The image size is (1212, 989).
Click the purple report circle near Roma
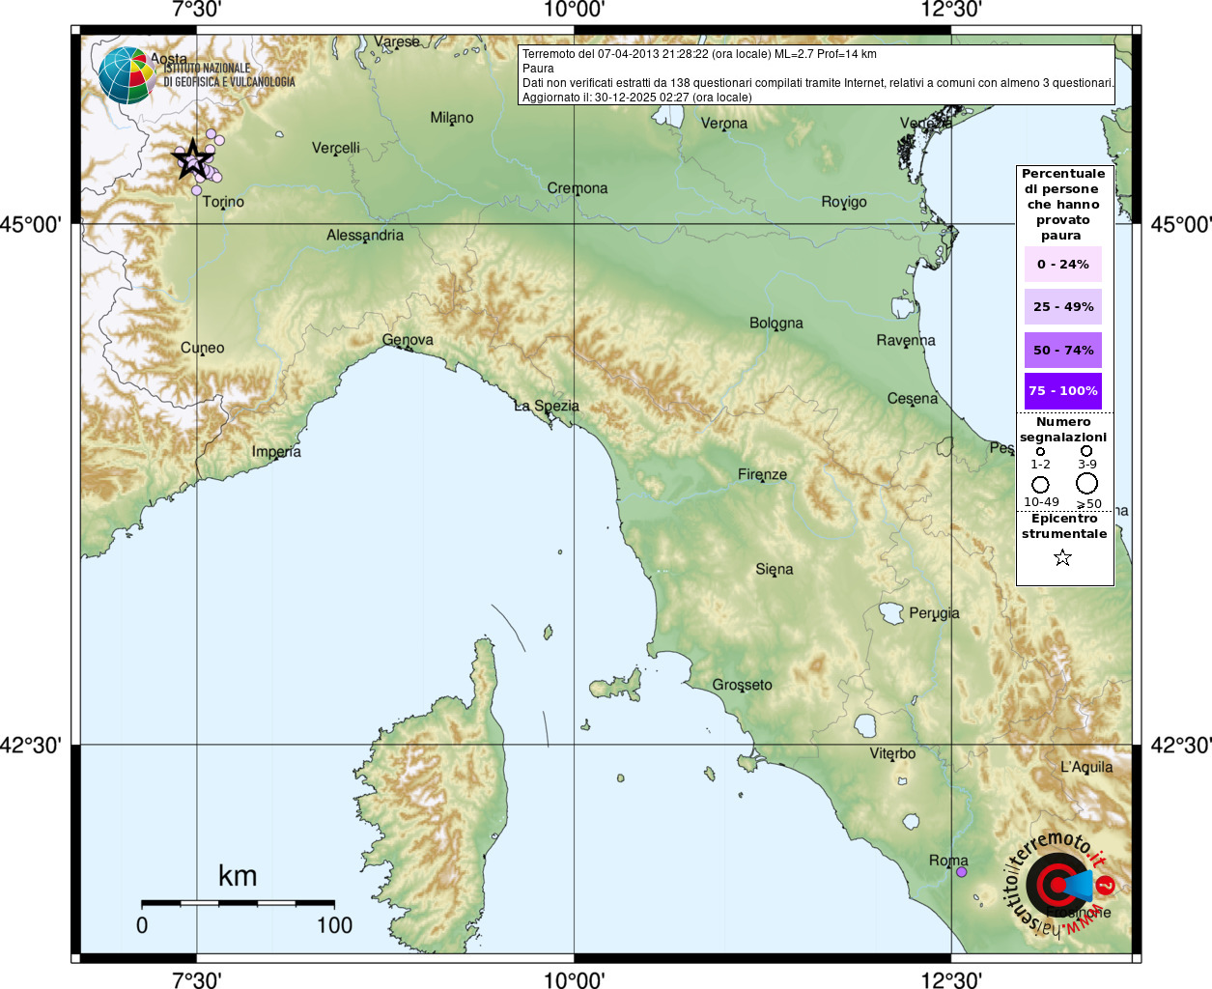tap(961, 872)
